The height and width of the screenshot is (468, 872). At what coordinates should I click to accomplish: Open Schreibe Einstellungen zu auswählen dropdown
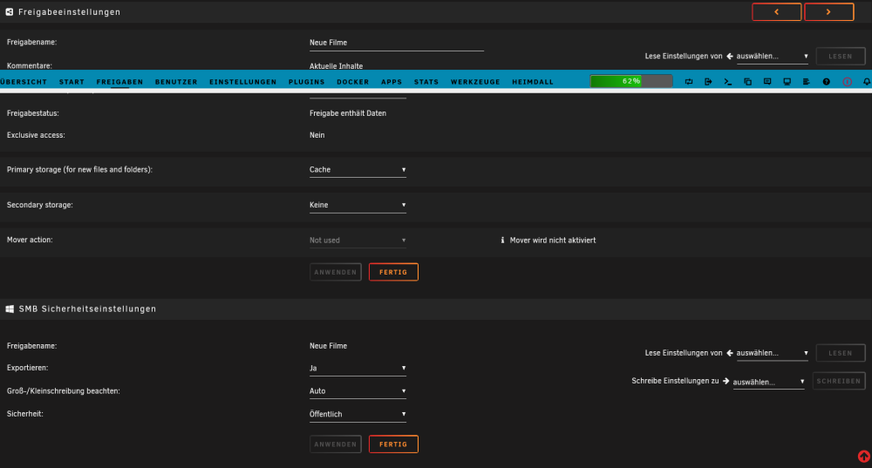(768, 382)
